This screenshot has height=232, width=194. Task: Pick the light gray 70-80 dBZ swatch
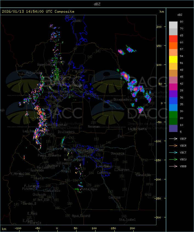(173, 25)
